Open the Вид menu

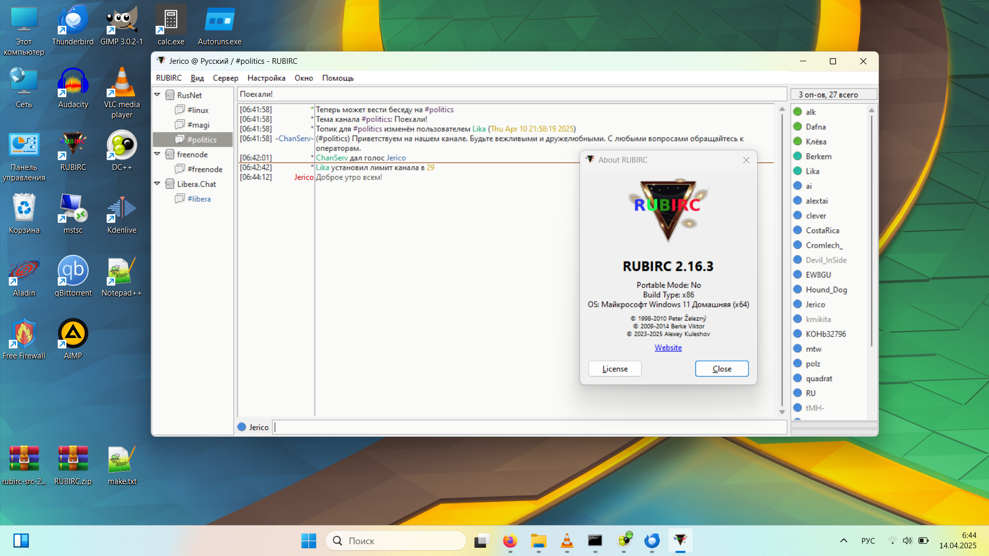tap(197, 78)
